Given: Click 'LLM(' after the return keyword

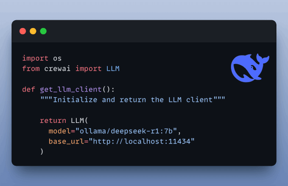Looking at the screenshot, I should (80, 120).
